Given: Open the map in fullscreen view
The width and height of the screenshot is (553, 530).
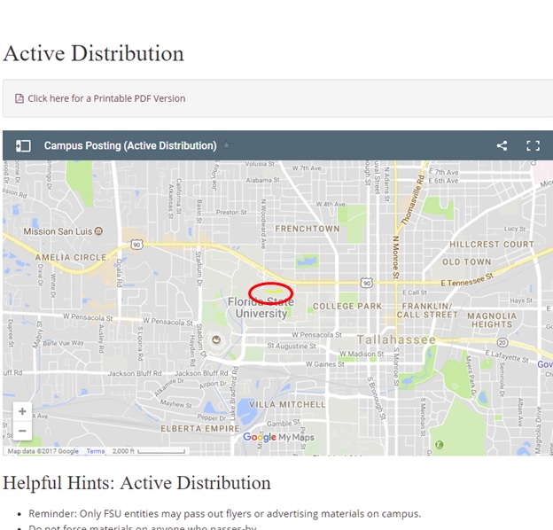Looking at the screenshot, I should coord(533,145).
